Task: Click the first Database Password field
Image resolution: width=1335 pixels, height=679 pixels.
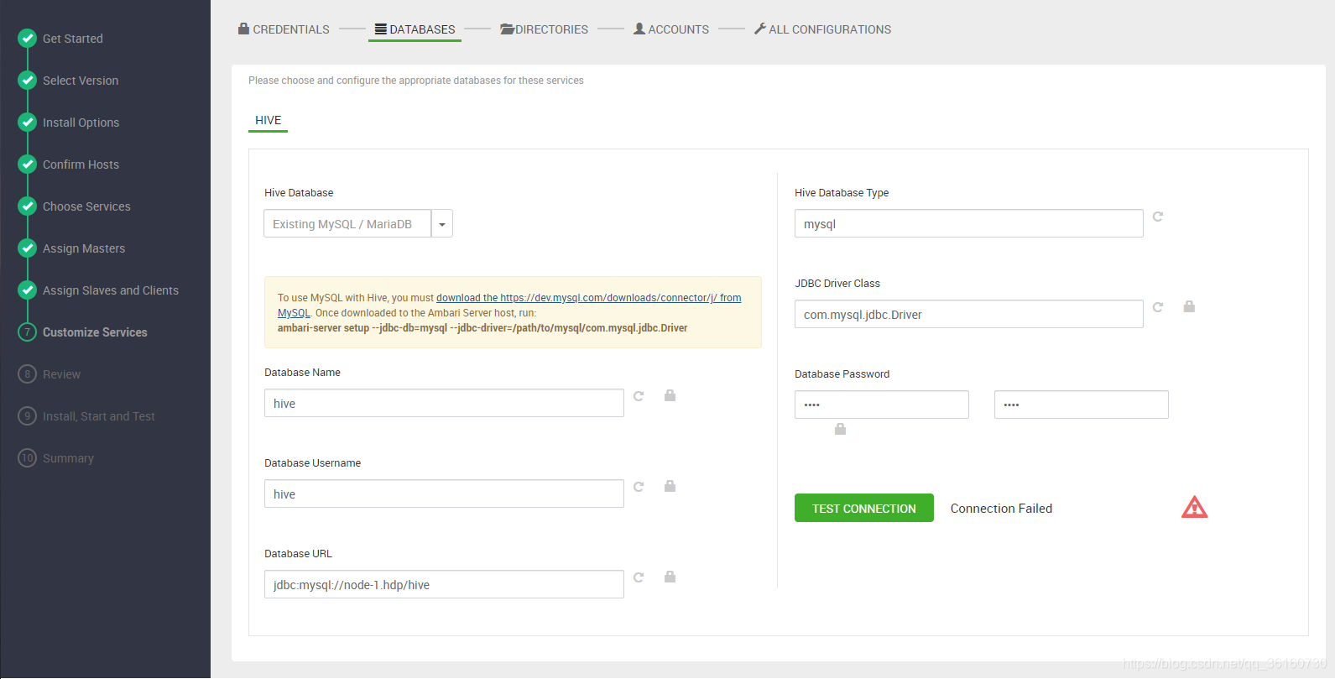Action: click(x=882, y=405)
